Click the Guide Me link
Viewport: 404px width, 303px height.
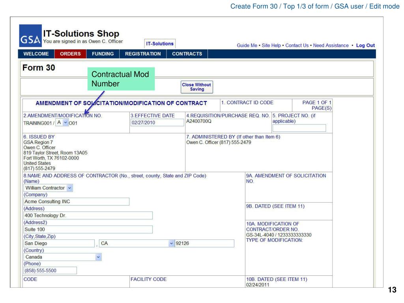247,45
